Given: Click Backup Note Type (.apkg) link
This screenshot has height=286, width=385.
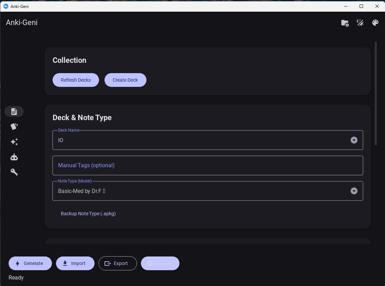Looking at the screenshot, I should 88,214.
